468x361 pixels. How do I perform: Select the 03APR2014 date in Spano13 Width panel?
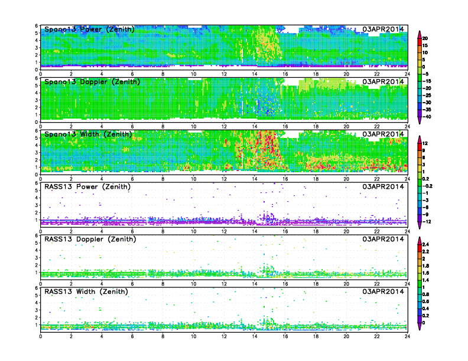coord(383,134)
